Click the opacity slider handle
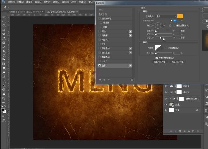The image size is (208, 149). (x=171, y=21)
